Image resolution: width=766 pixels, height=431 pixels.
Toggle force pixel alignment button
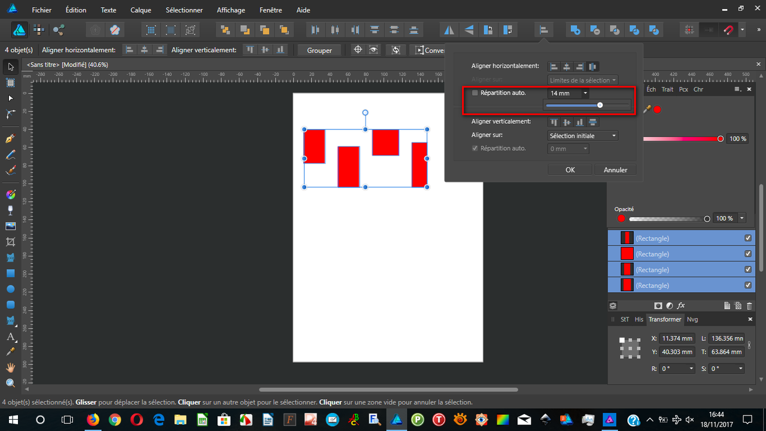click(x=689, y=29)
